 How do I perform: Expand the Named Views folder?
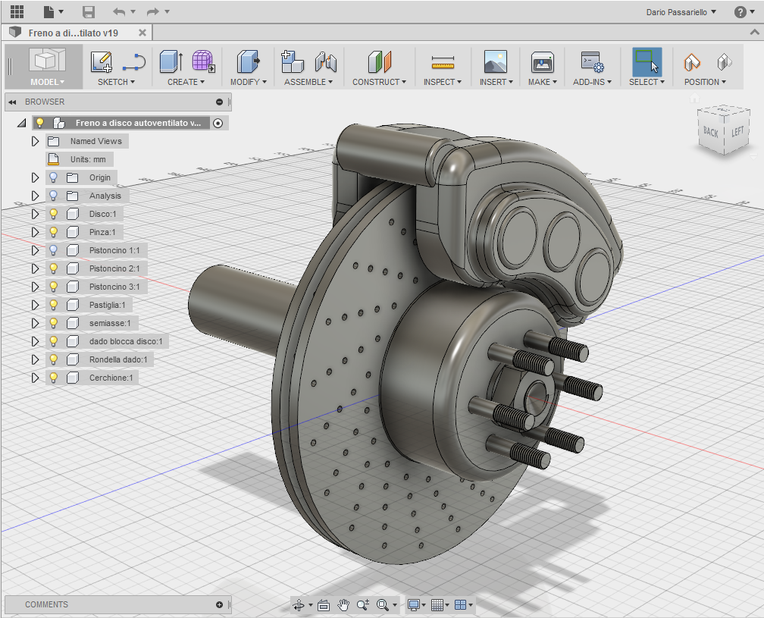(35, 141)
